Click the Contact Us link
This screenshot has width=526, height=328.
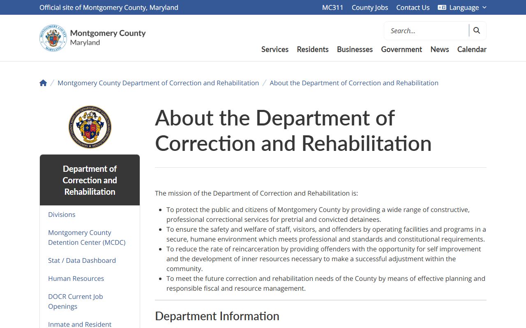413,7
